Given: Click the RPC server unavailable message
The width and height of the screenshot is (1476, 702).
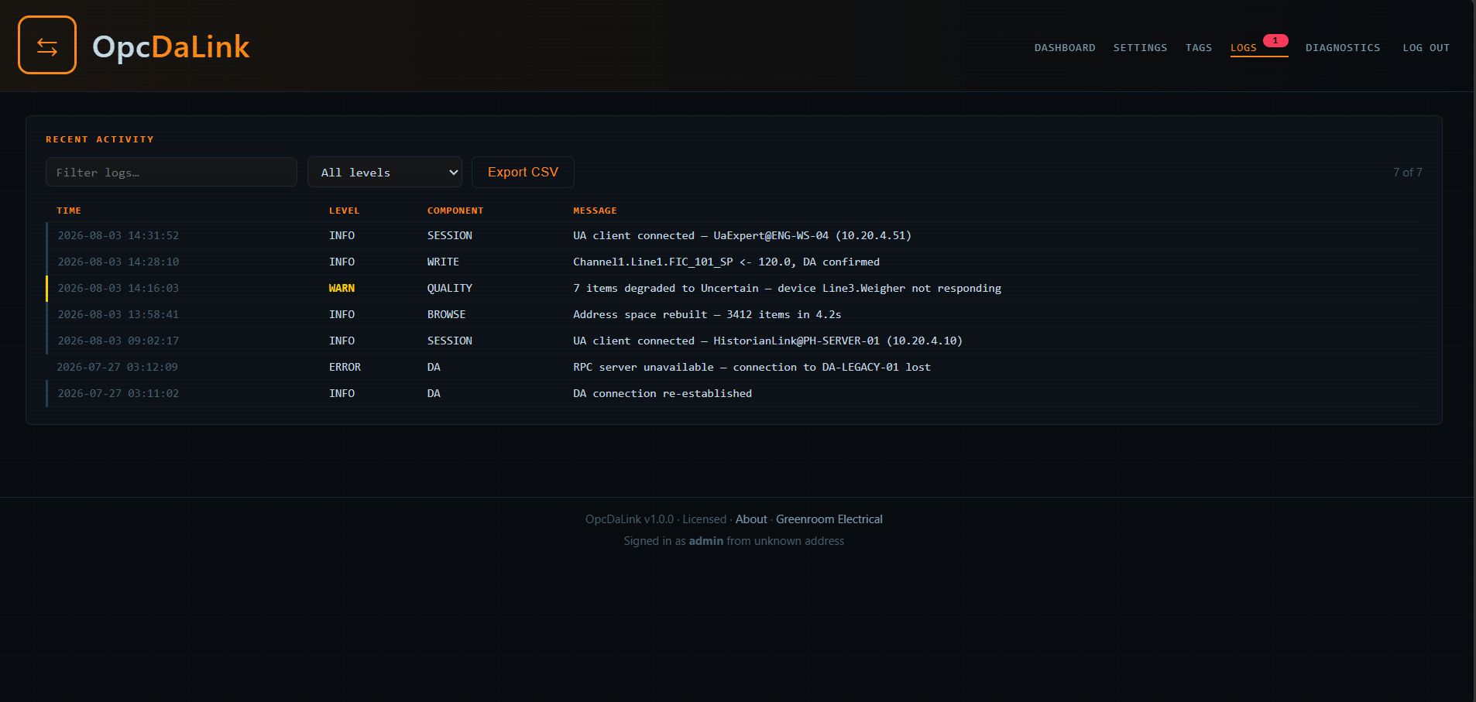Looking at the screenshot, I should pos(752,367).
